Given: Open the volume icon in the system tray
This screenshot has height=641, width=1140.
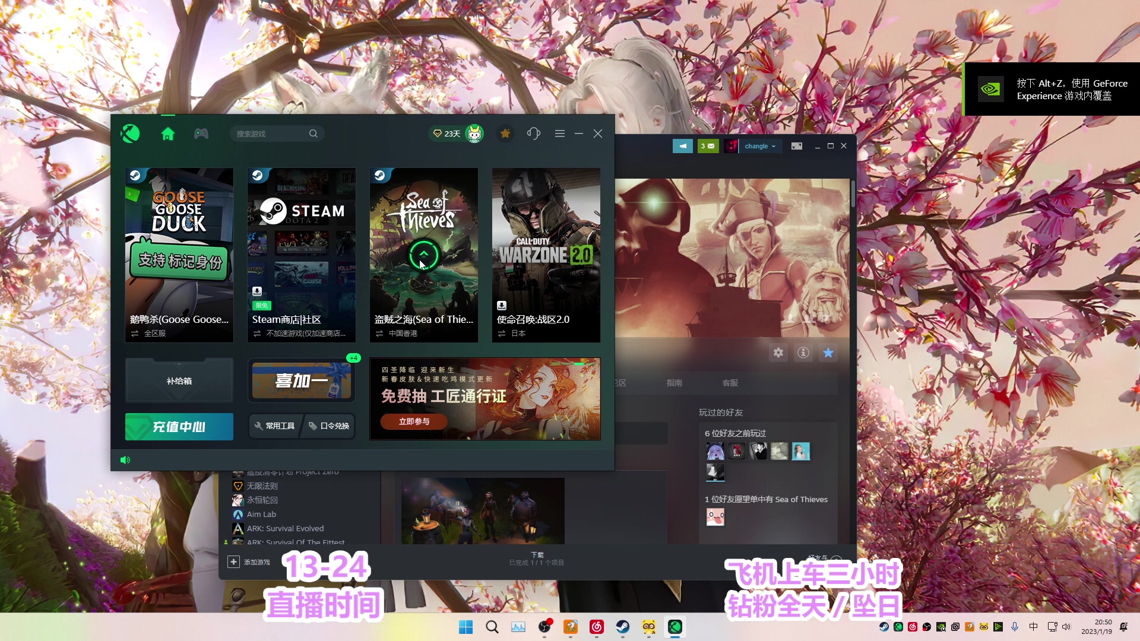Looking at the screenshot, I should (1066, 627).
